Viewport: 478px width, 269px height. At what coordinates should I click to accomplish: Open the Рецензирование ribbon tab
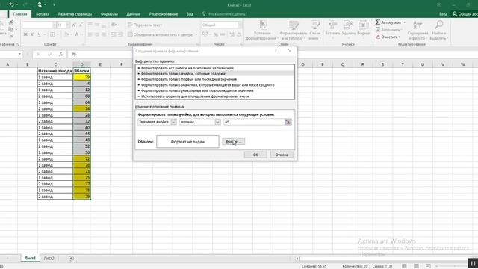click(x=164, y=14)
